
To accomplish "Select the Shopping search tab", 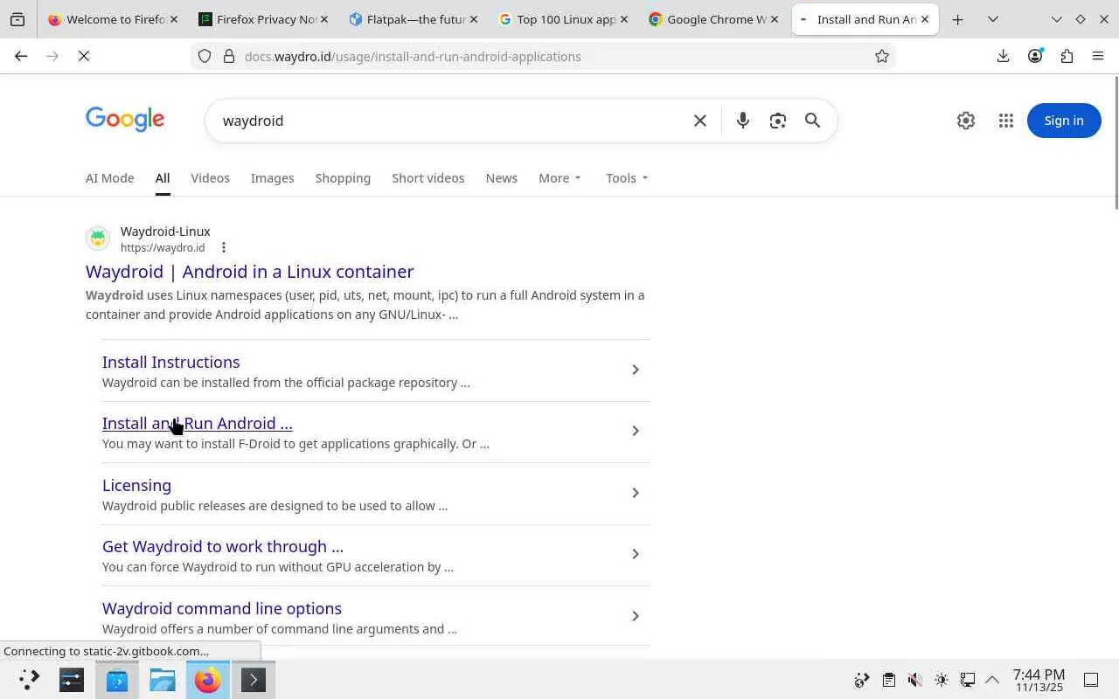I will click(343, 178).
